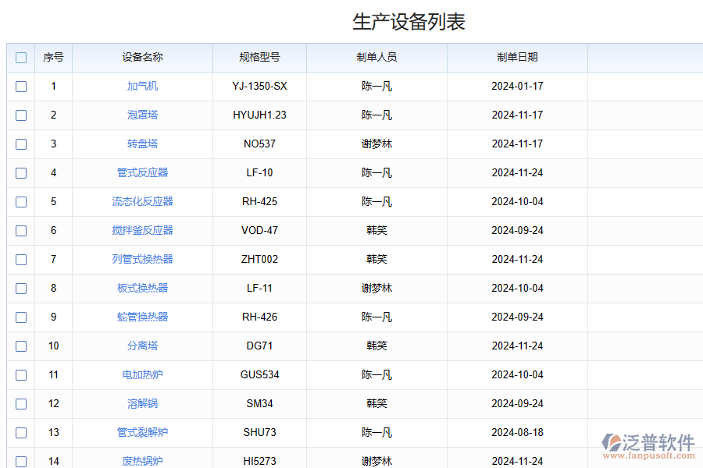This screenshot has width=703, height=468.
Task: Open the 加气机 equipment details
Action: point(141,87)
